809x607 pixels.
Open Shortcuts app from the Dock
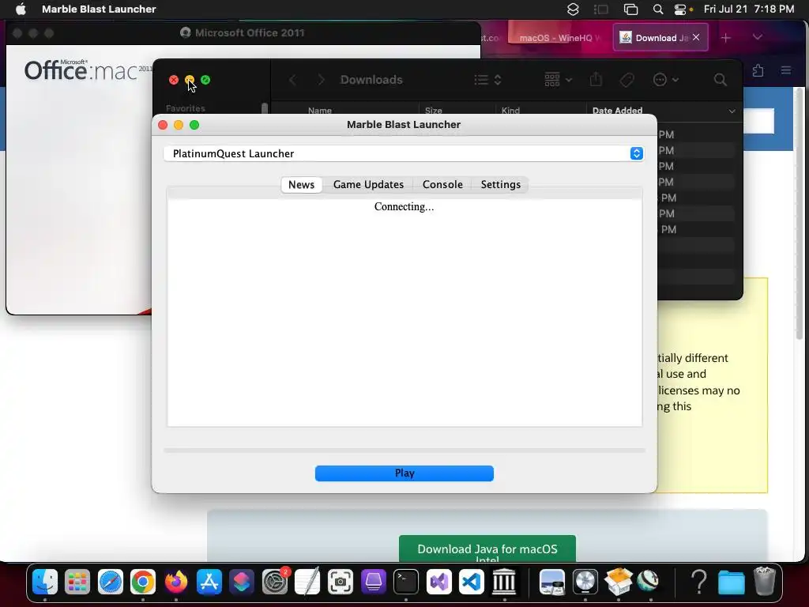(242, 582)
